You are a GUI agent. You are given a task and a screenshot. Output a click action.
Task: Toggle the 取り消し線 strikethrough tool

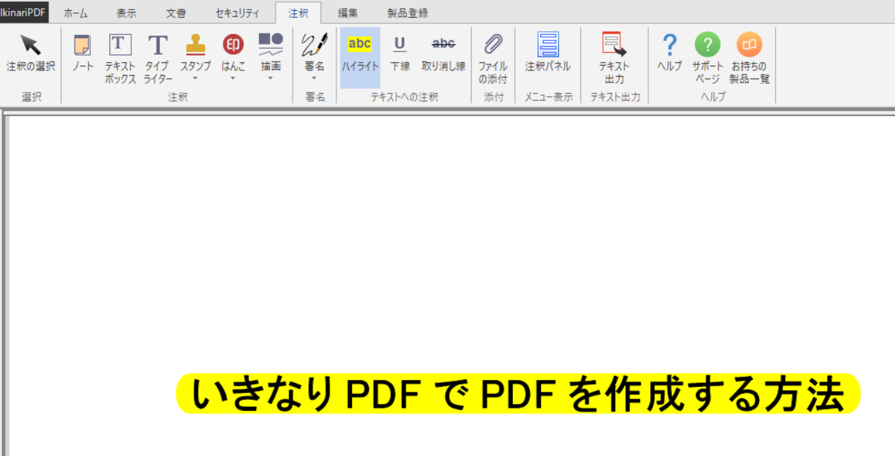click(x=443, y=53)
